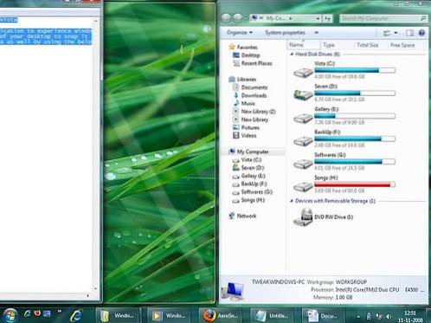Click System properties in the toolbar
The height and width of the screenshot is (323, 431).
click(x=285, y=33)
